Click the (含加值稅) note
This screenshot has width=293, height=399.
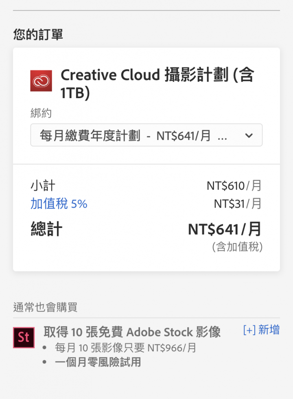[x=237, y=247]
